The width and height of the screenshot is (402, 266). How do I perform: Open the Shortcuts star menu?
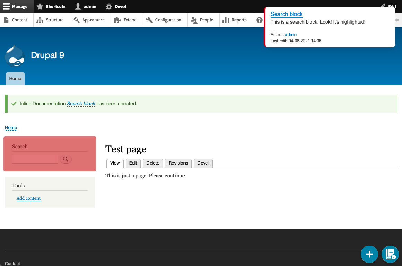[x=40, y=6]
